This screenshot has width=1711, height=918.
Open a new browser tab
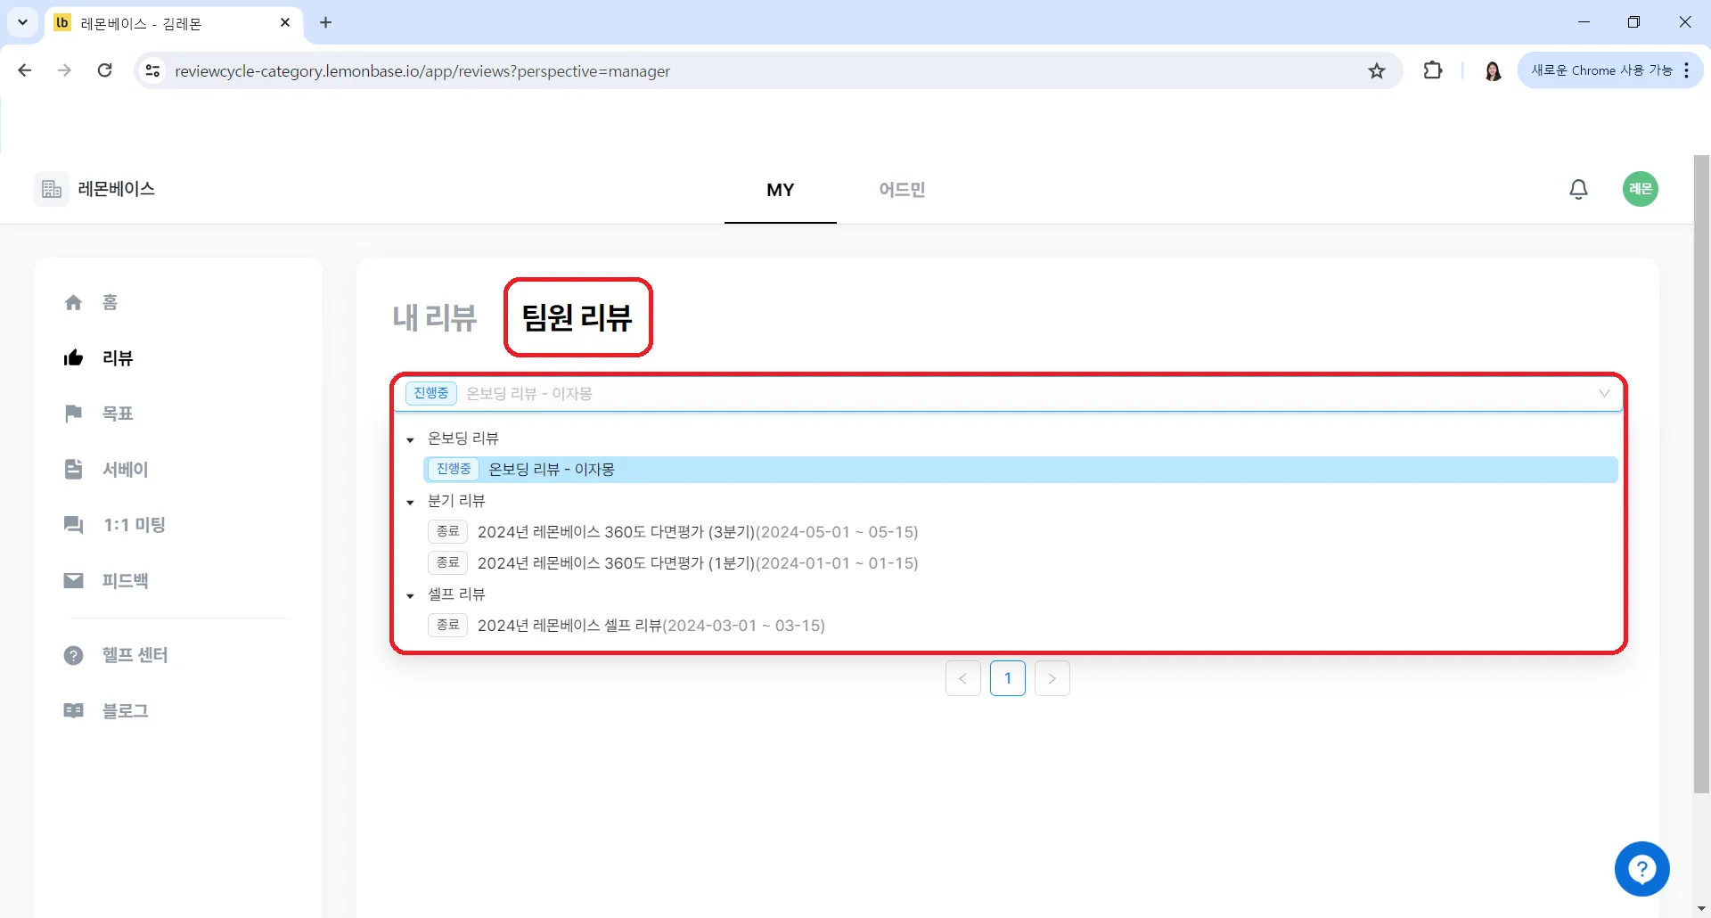coord(326,22)
